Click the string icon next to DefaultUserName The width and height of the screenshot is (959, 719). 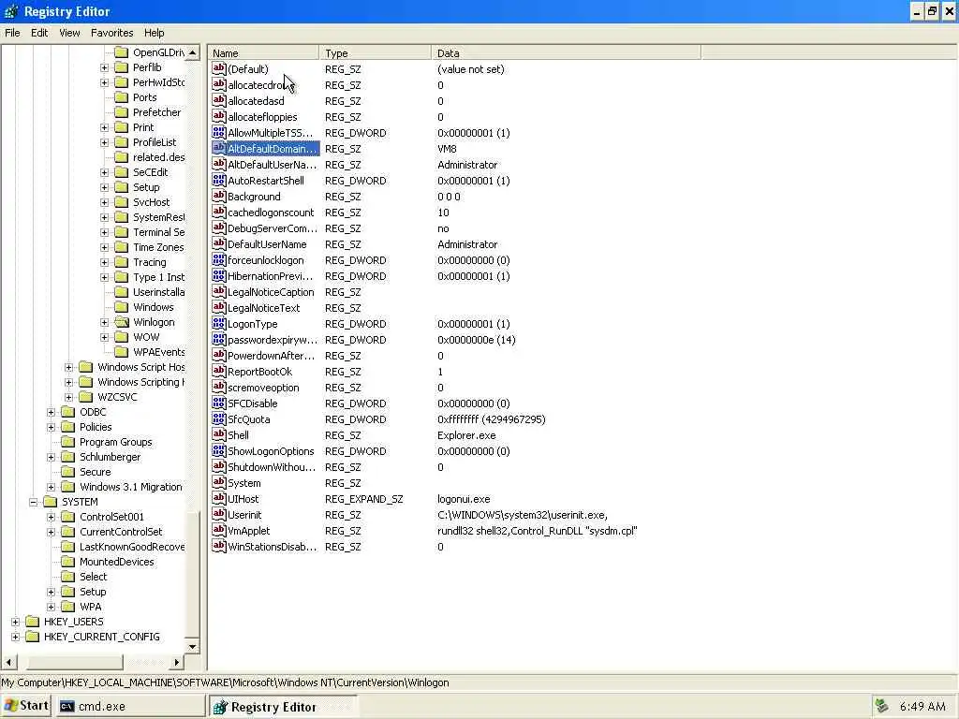[x=219, y=243]
